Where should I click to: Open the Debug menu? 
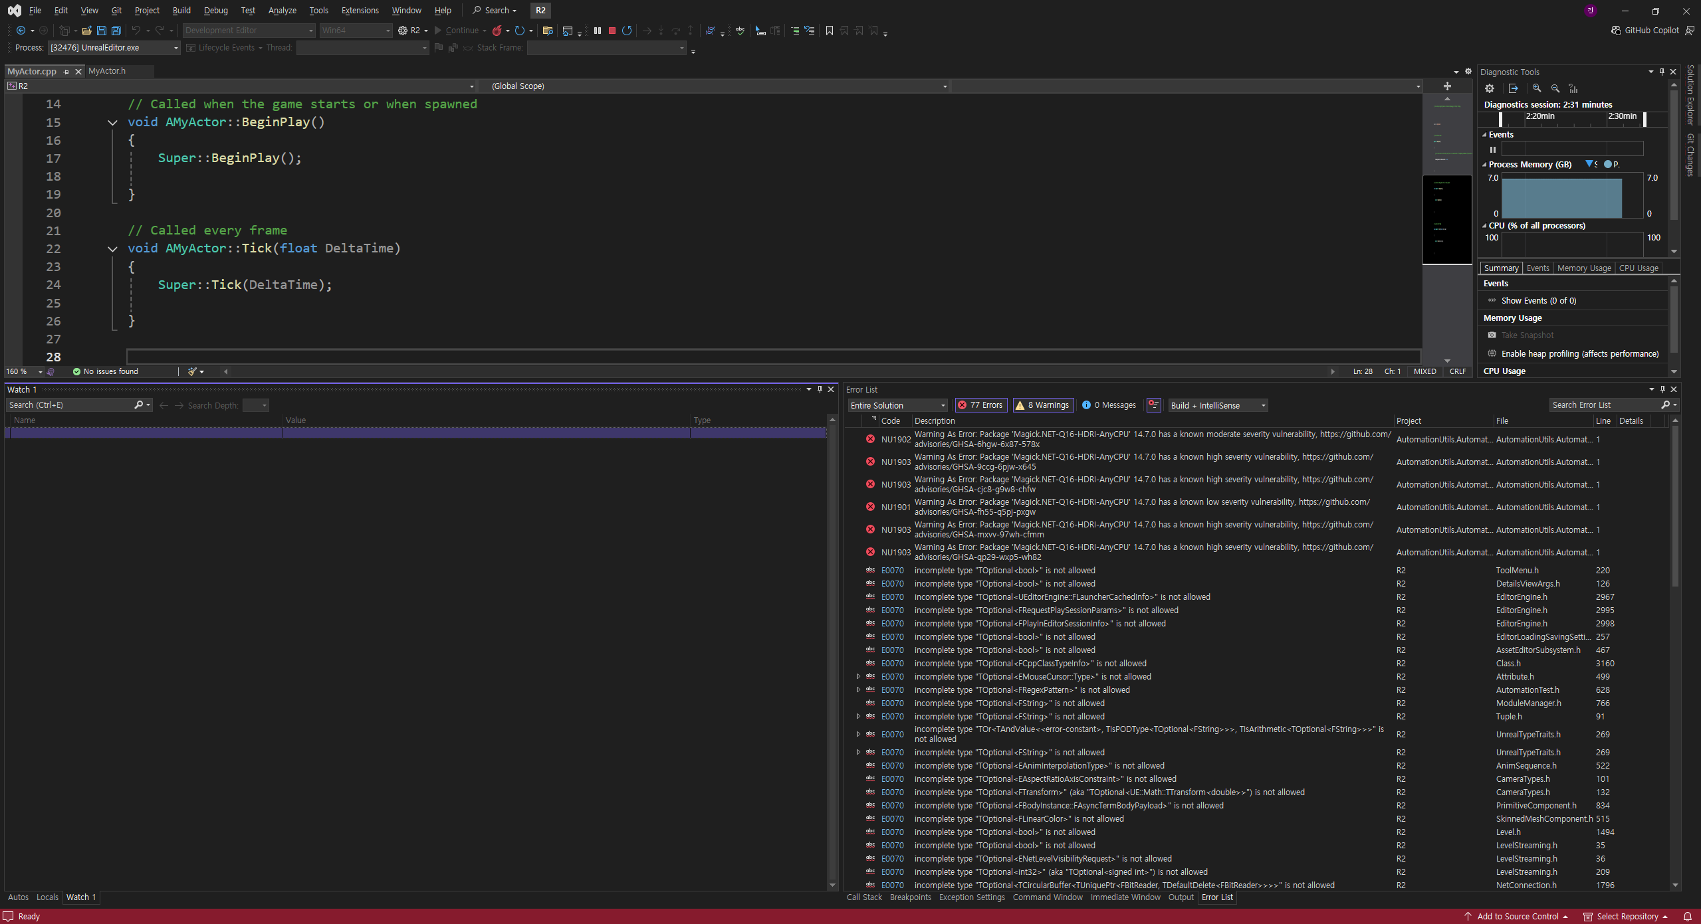tap(215, 11)
